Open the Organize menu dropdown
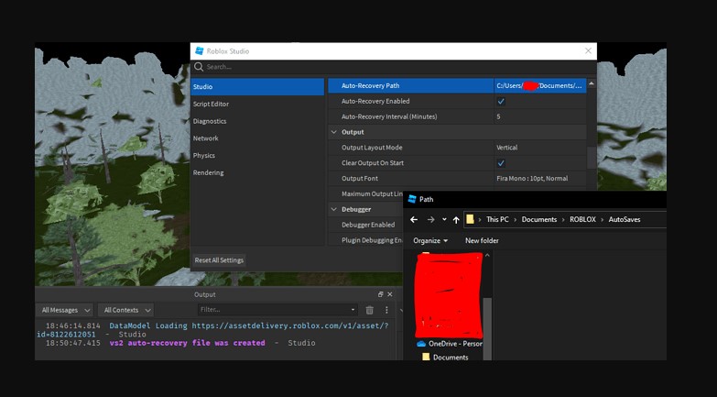717x397 pixels. 430,240
